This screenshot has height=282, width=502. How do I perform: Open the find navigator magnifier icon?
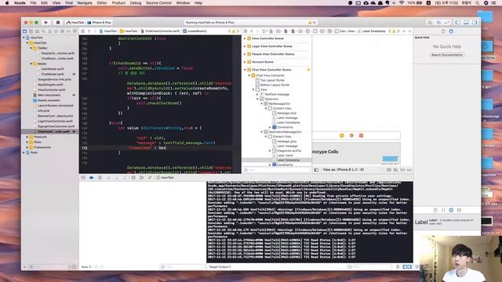pyautogui.click(x=44, y=31)
